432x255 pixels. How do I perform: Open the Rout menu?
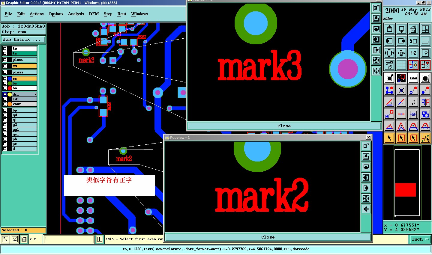pos(122,14)
